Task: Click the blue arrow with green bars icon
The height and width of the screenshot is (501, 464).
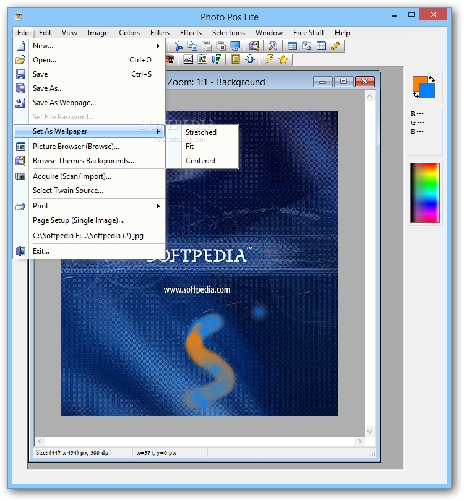Action: 217,59
